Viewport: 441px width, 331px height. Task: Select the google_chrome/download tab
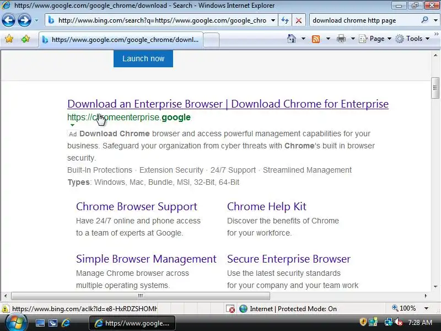121,40
